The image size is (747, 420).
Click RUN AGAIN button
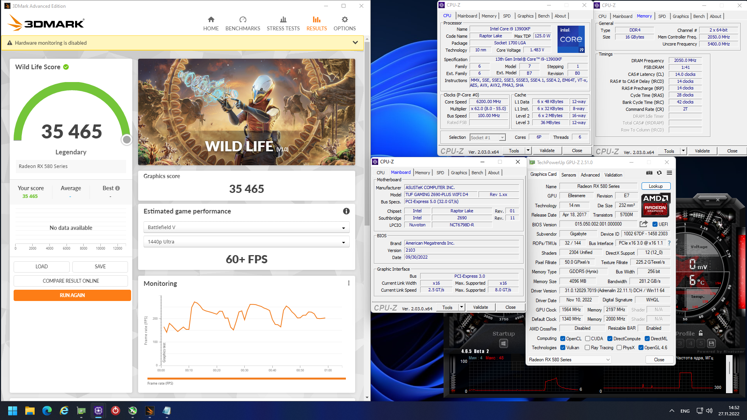72,295
